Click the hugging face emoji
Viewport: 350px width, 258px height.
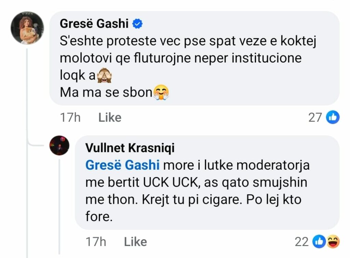161,92
